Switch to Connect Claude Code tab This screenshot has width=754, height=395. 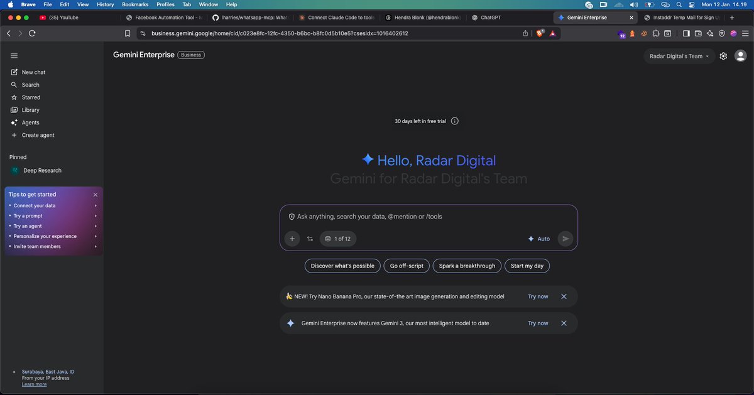point(336,18)
